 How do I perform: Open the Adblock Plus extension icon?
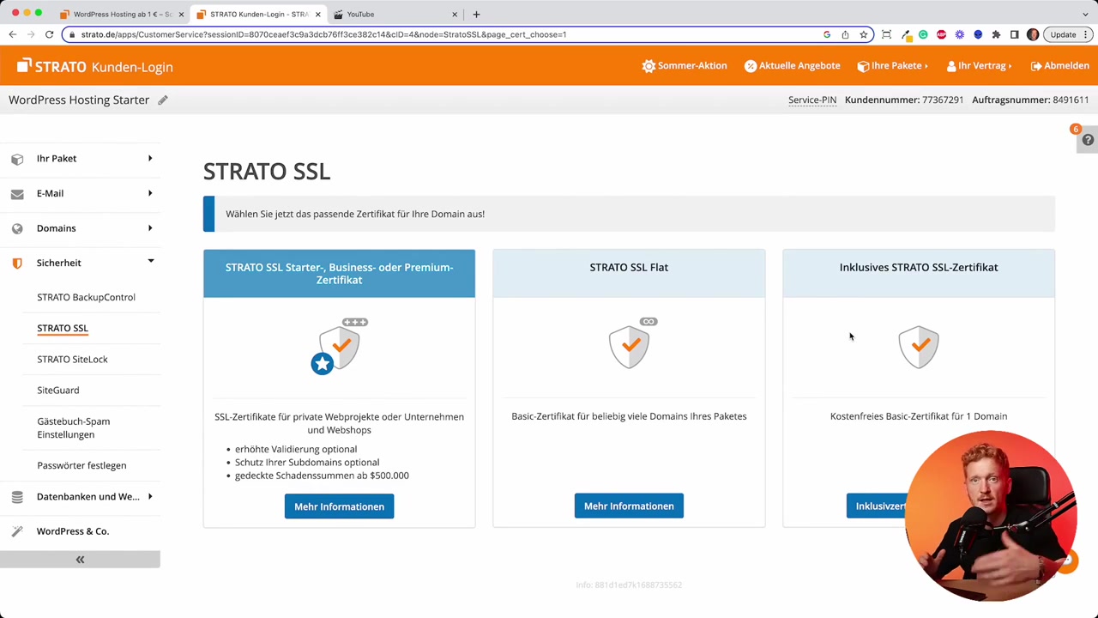[x=942, y=34]
